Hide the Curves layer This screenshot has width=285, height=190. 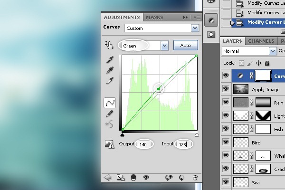pos(226,75)
